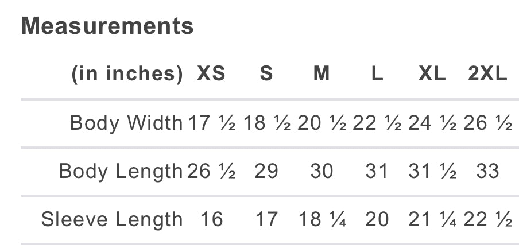Click the XS body width value 17 ½
Screen dimensions: 519x252
click(x=212, y=123)
